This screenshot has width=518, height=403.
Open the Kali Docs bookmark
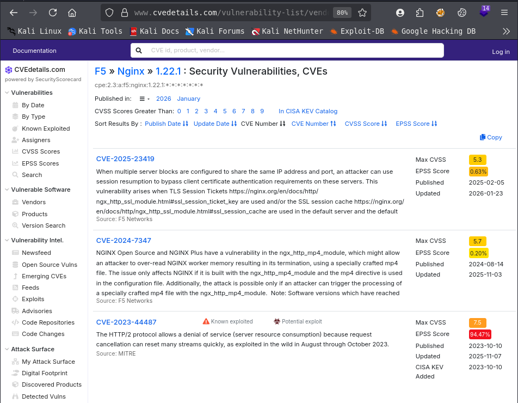pos(155,32)
